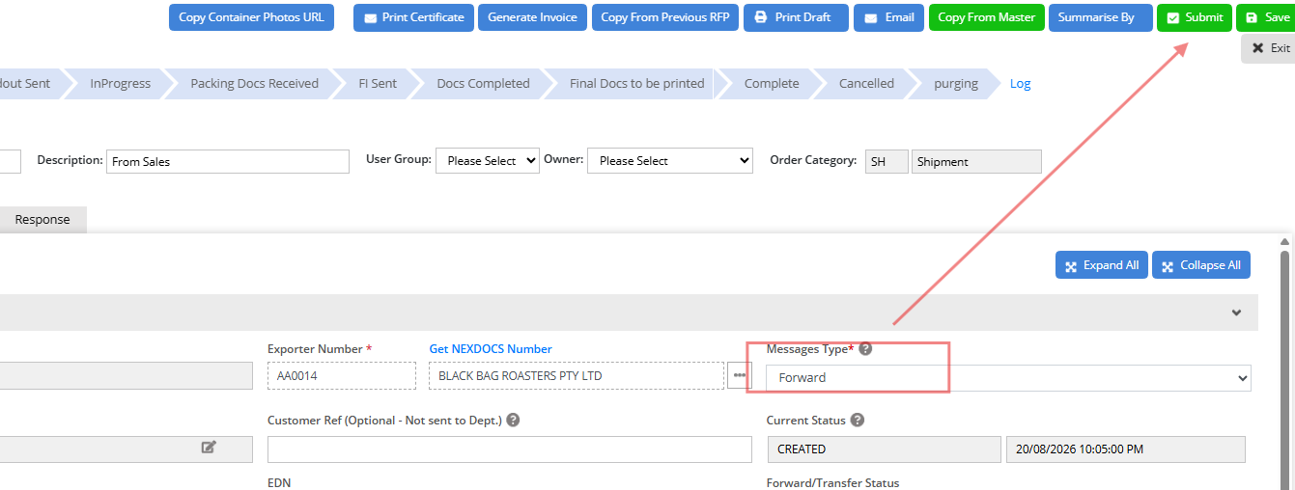Switch to the Response tab

(42, 219)
